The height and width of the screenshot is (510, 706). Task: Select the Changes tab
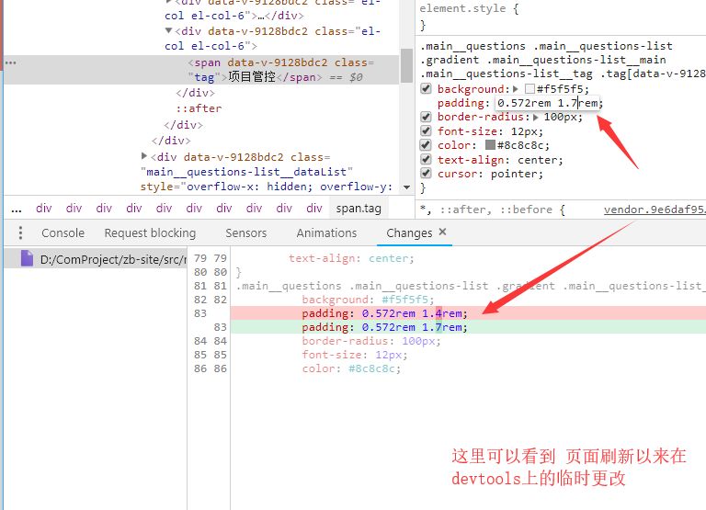point(409,233)
